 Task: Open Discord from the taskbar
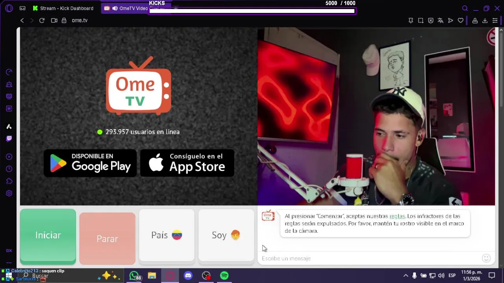[188, 276]
